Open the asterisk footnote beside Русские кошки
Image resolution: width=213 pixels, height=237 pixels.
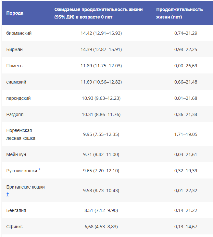click(x=40, y=170)
